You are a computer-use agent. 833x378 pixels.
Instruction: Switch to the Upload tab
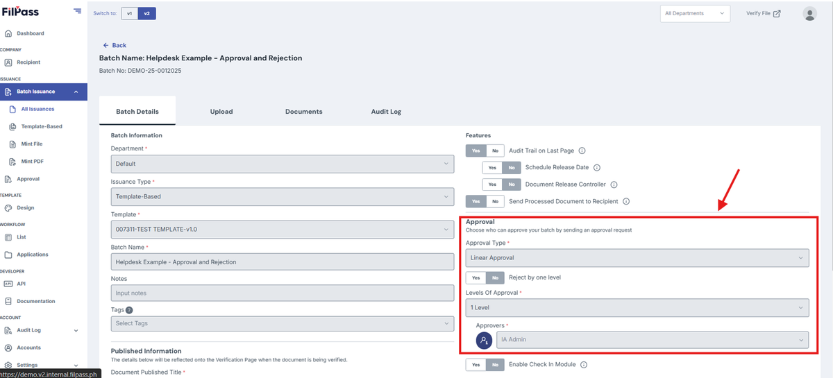pos(221,112)
